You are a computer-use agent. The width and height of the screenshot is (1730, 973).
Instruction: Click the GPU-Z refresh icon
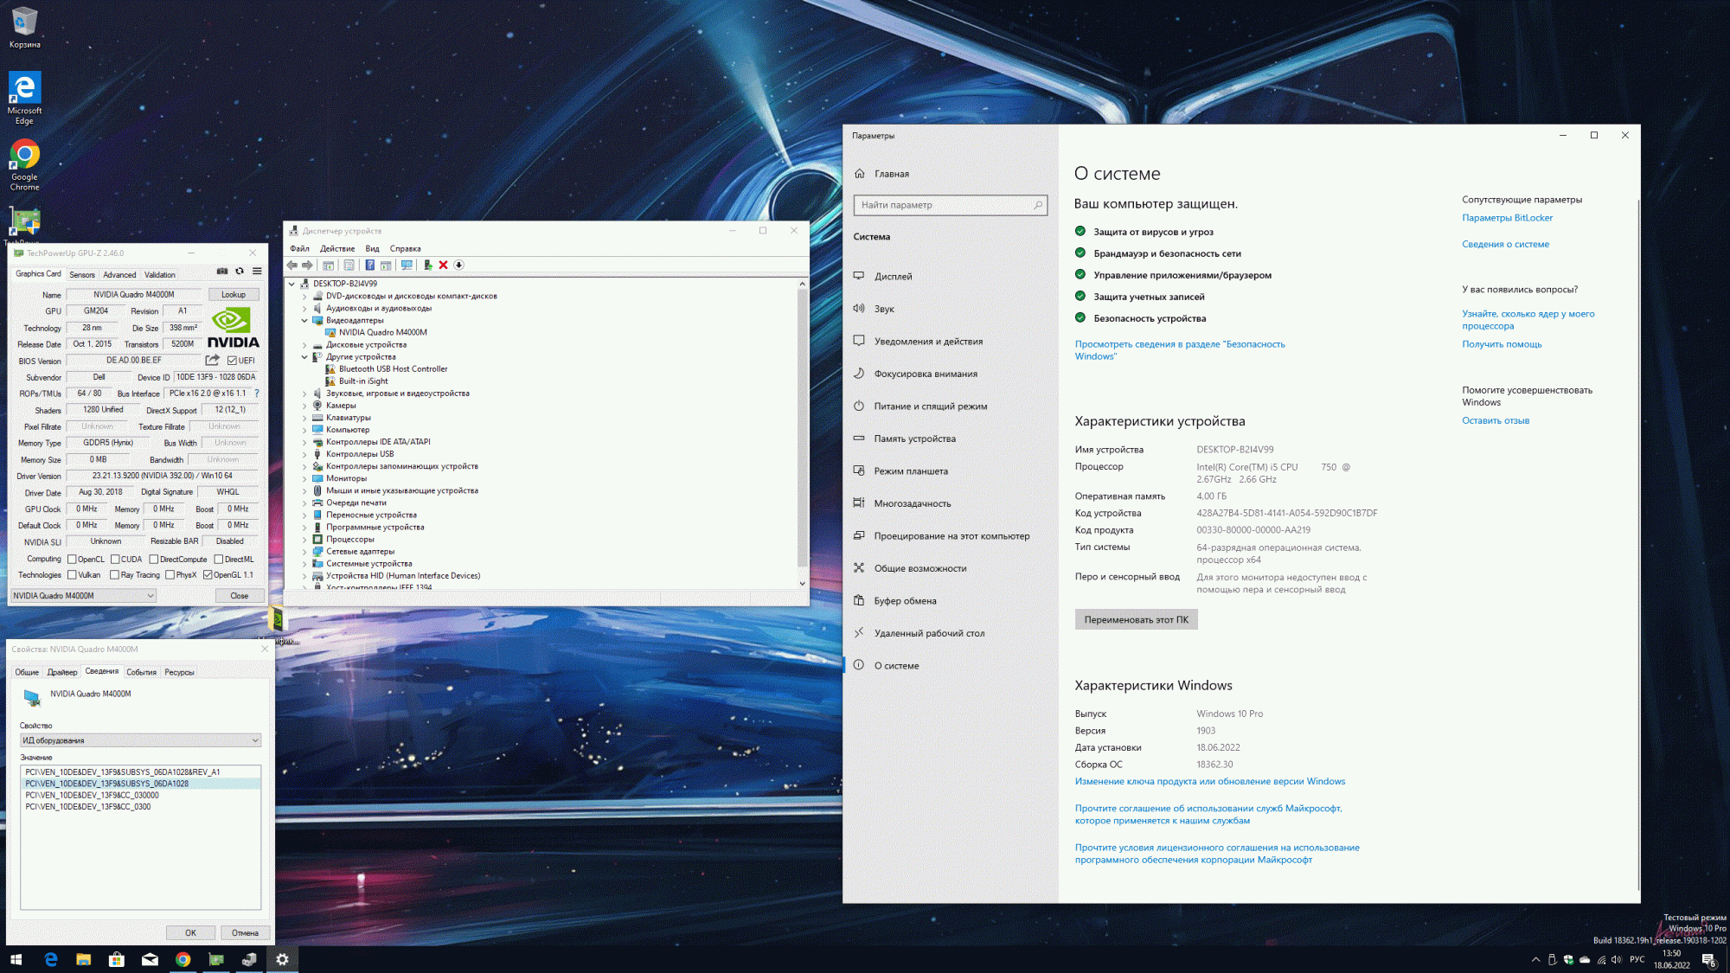coord(240,272)
